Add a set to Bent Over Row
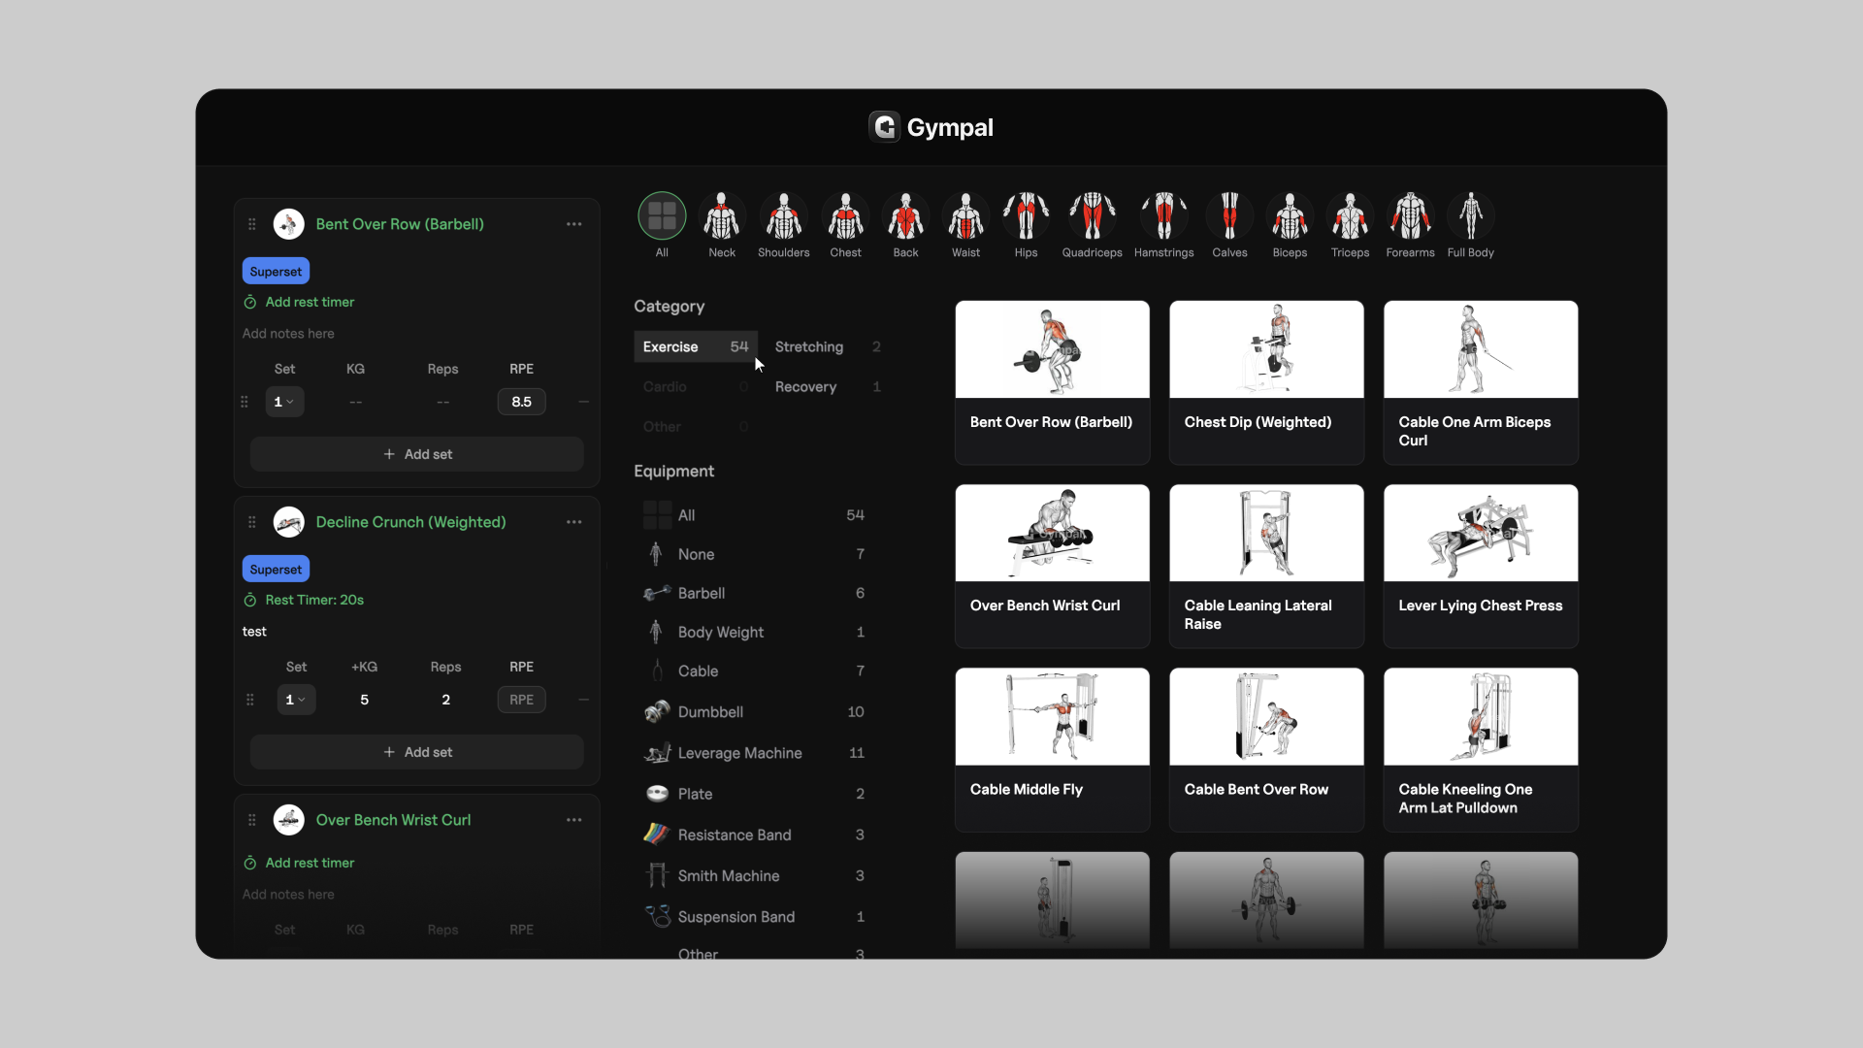1863x1048 pixels. 417,454
